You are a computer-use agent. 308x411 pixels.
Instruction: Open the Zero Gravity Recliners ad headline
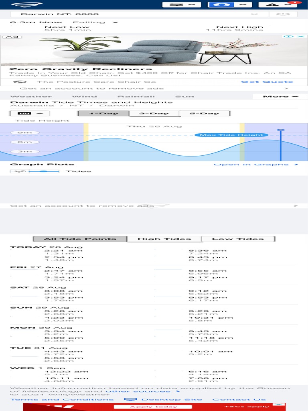click(x=80, y=69)
